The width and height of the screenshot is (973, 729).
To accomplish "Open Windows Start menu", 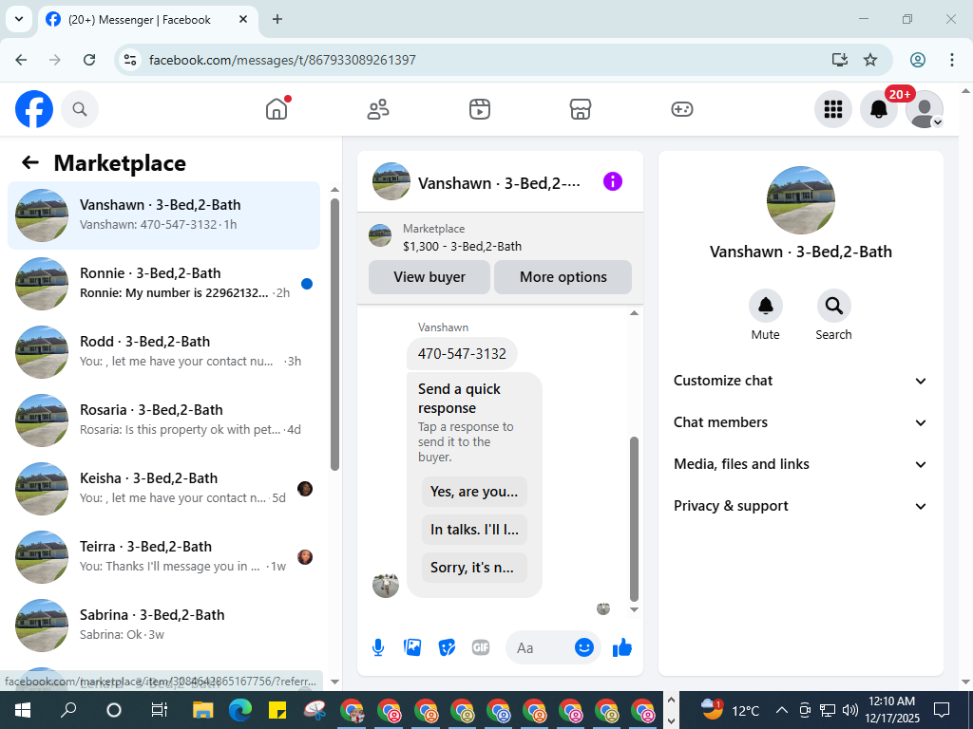I will pos(23,710).
